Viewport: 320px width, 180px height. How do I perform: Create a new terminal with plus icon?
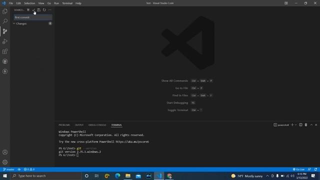292,124
